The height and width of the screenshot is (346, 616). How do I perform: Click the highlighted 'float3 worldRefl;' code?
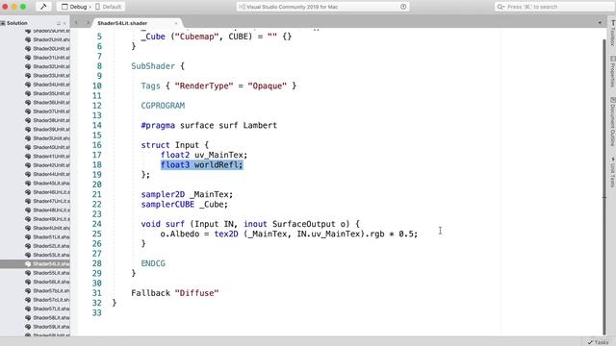tap(202, 164)
